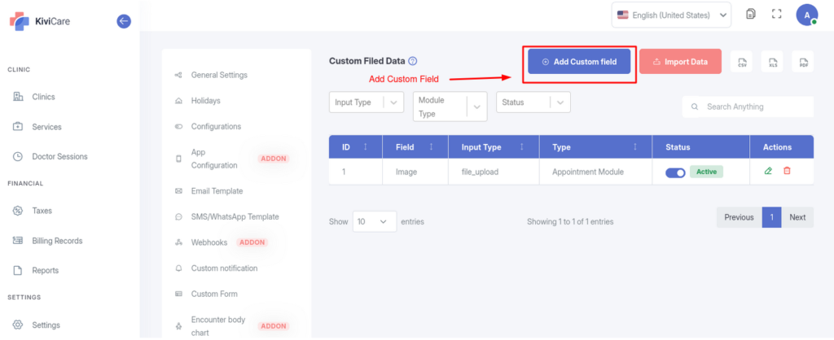The image size is (834, 340).
Task: Click the Add Custom field button
Action: coord(579,62)
